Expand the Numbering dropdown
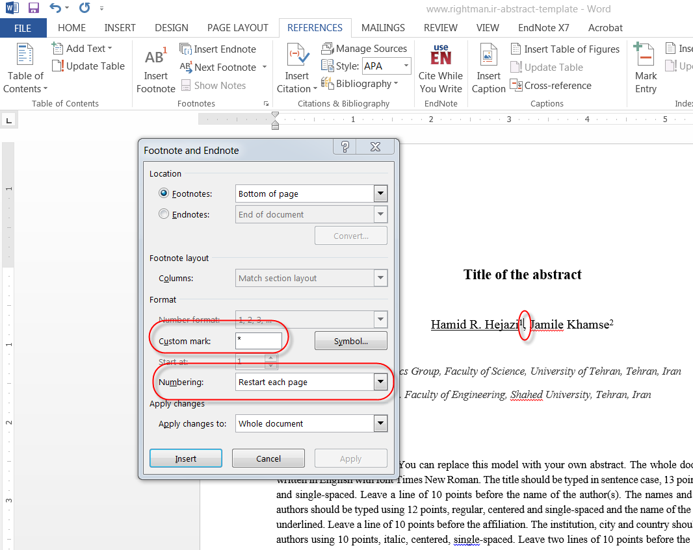Screen dimensions: 693x550 click(x=380, y=382)
